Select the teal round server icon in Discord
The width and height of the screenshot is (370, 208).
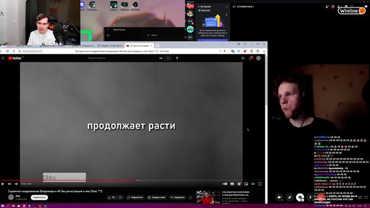(x=190, y=29)
